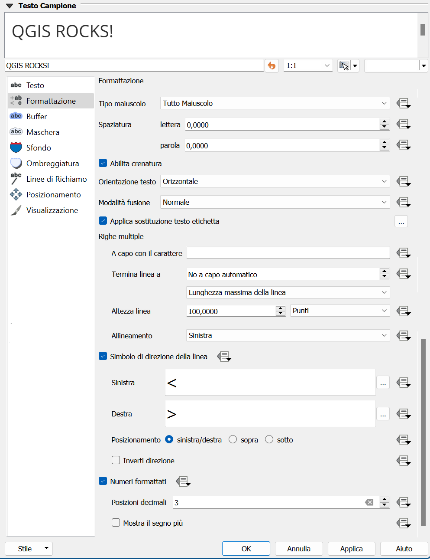Viewport: 430px width, 560px height.
Task: Open the Posizionamento settings tab
Action: pyautogui.click(x=51, y=194)
